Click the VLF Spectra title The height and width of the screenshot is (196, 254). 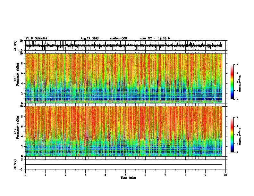click(x=36, y=38)
